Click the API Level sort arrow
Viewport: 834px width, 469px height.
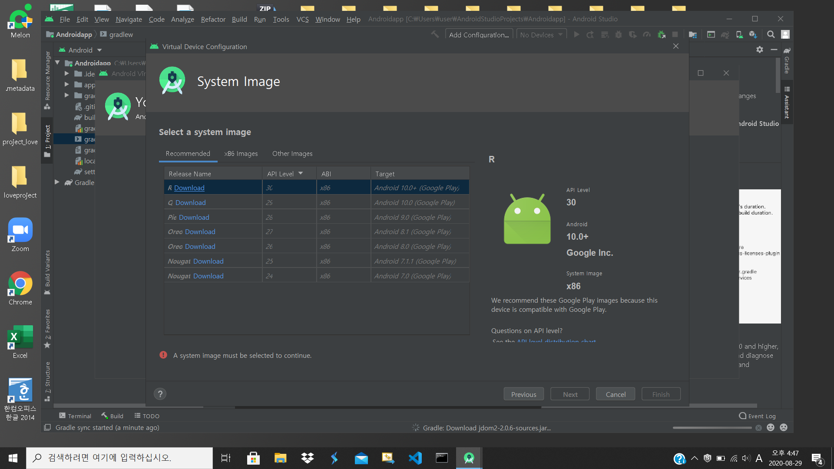point(301,173)
